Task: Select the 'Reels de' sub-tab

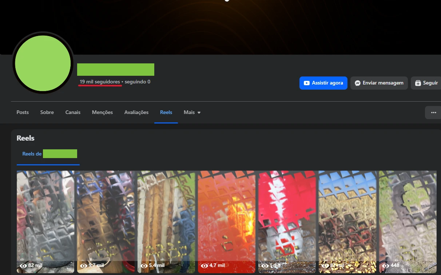Action: [x=48, y=154]
